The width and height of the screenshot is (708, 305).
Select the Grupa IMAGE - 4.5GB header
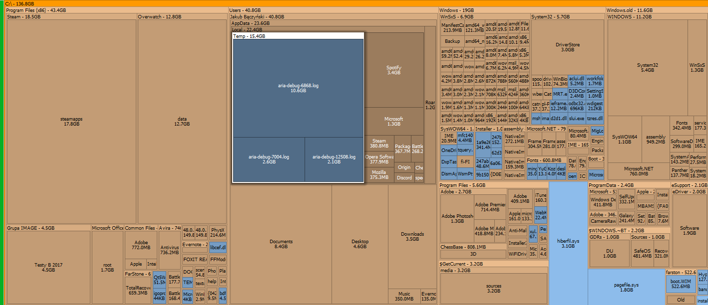click(48, 228)
